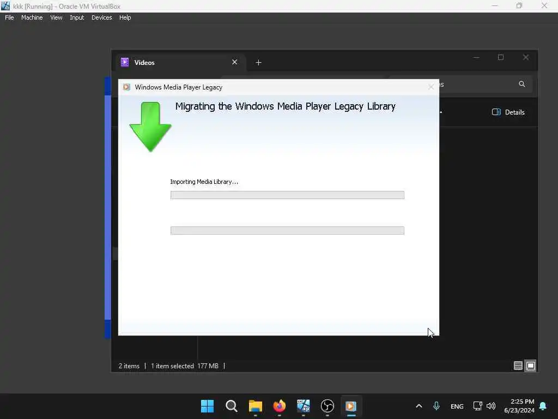Open OBS Studio from the taskbar
Viewport: 558px width, 419px height.
[327, 406]
